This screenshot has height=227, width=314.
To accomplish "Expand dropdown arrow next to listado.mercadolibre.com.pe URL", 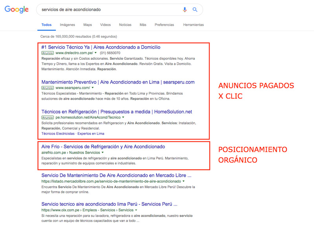I will click(x=183, y=181).
